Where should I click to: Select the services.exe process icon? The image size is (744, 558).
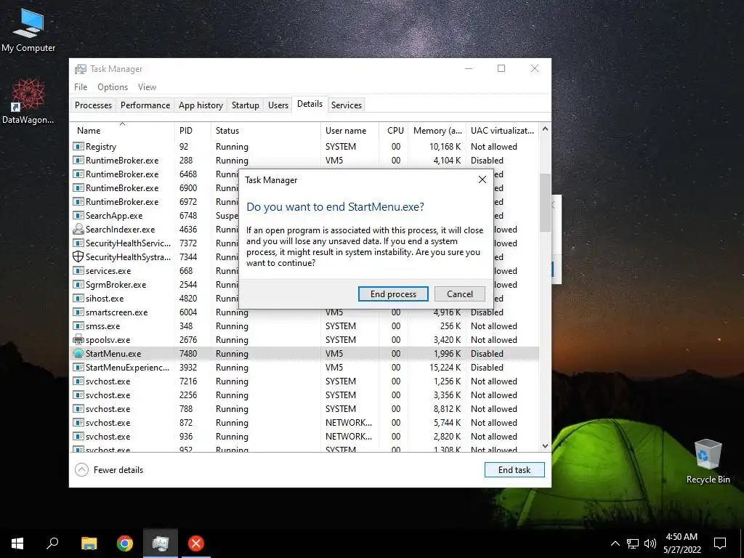point(78,271)
